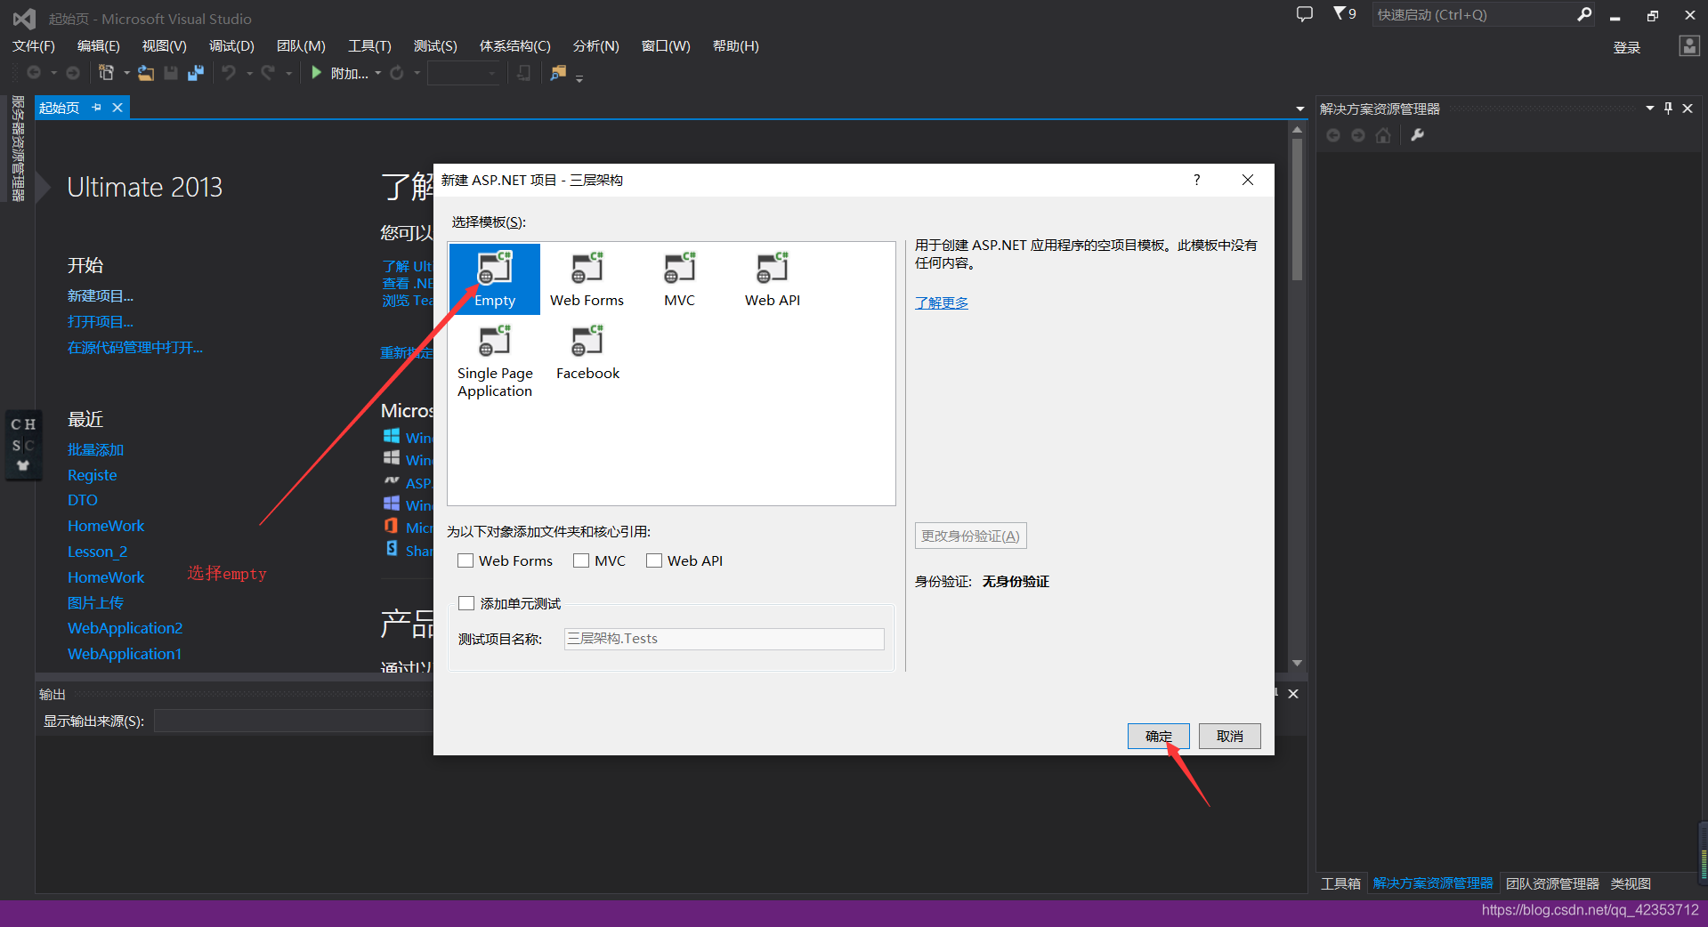Select the Empty project template
This screenshot has height=927, width=1708.
point(495,279)
